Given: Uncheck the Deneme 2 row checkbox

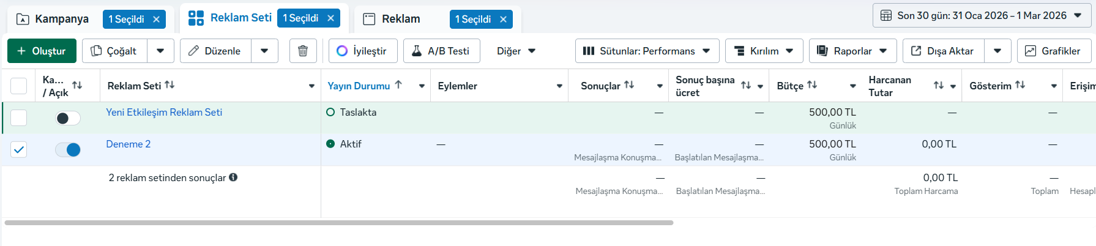Looking at the screenshot, I should pyautogui.click(x=19, y=150).
